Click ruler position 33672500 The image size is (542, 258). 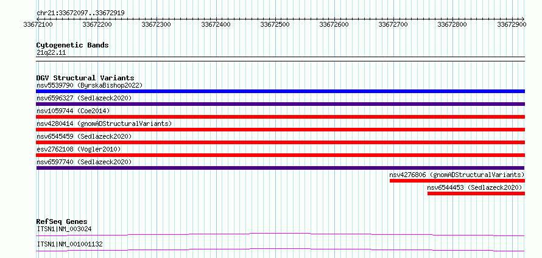point(275,24)
